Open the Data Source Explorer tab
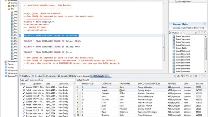The image size is (208, 117). pyautogui.click(x=79, y=76)
